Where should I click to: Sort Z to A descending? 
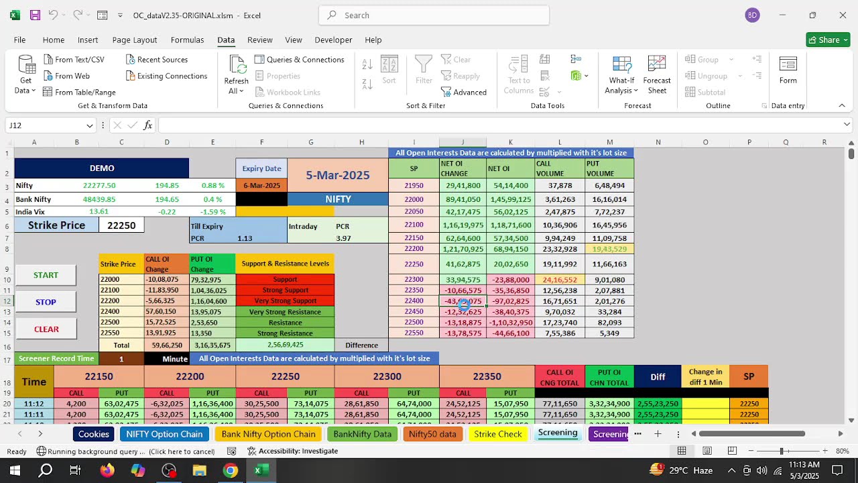tap(367, 84)
